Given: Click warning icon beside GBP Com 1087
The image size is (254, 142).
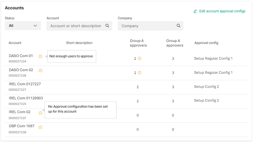Looking at the screenshot, I should [41, 127].
